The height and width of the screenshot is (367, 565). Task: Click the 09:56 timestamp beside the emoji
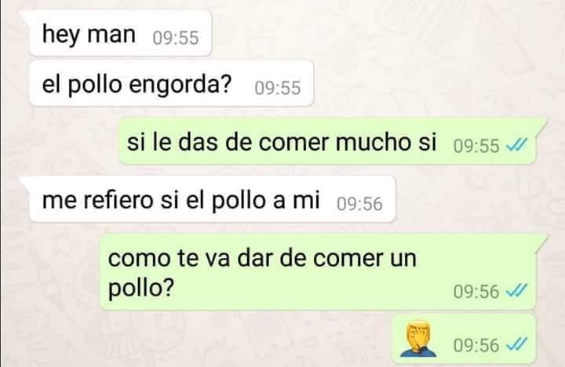pos(476,345)
